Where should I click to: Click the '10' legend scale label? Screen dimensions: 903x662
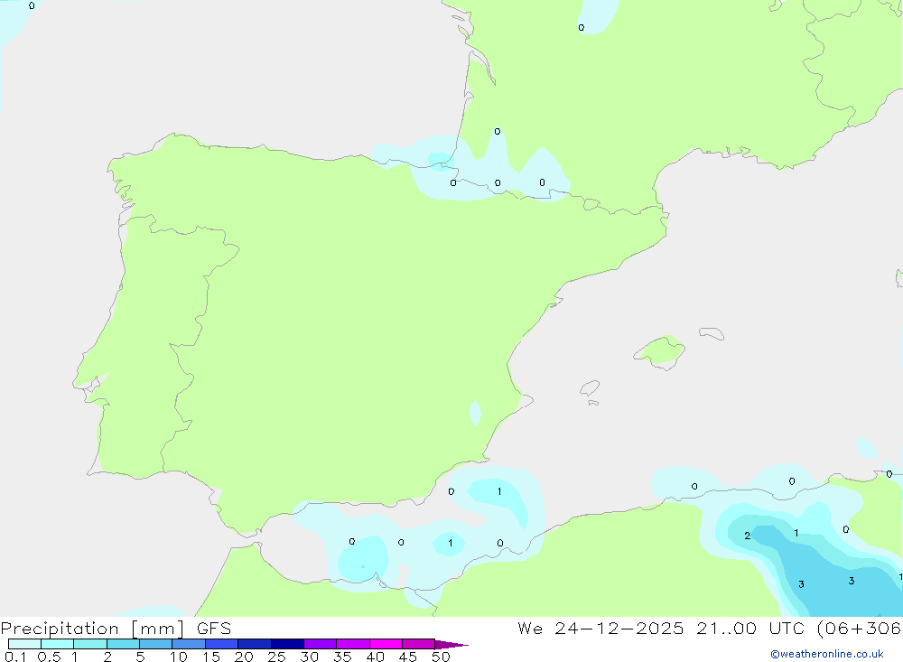(178, 657)
